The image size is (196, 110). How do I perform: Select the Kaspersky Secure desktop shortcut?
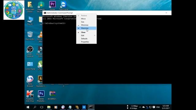click(41, 7)
